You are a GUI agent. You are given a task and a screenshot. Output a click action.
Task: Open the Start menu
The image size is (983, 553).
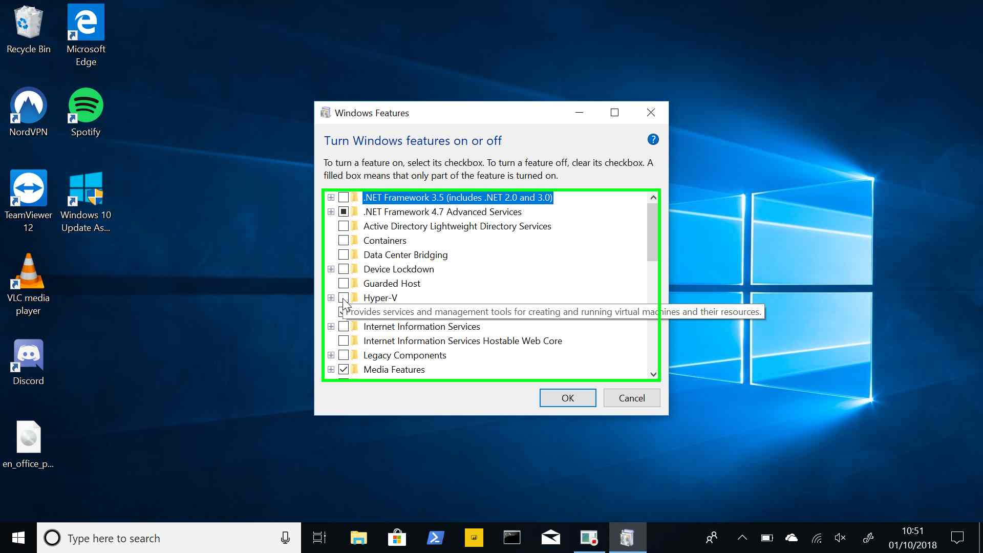tap(18, 538)
